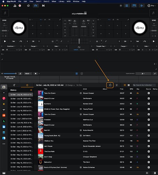Switch to the playlists tab with the music note icon

[x=14, y=85]
